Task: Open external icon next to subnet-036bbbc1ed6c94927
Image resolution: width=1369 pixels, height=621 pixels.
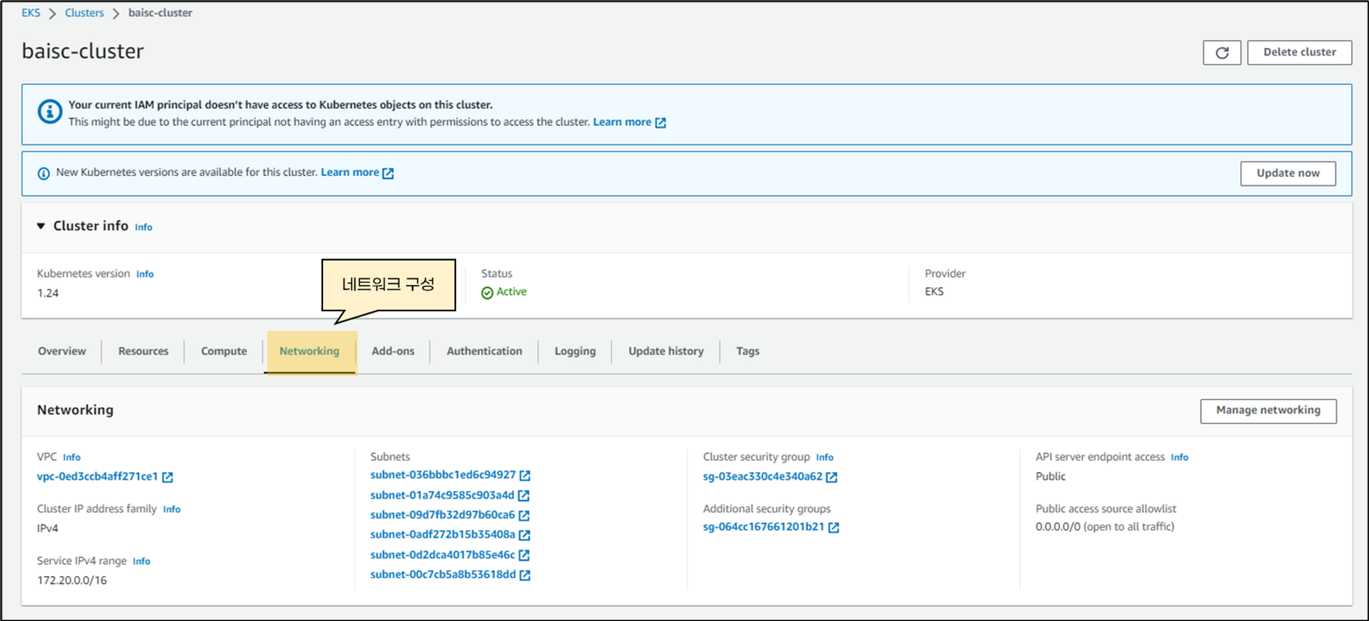Action: coord(525,475)
